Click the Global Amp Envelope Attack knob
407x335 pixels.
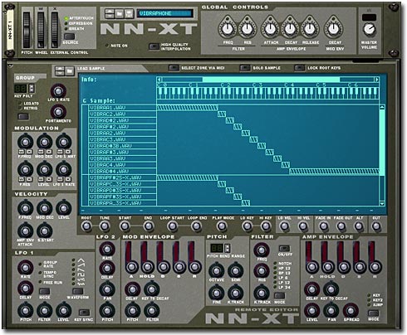[271, 29]
